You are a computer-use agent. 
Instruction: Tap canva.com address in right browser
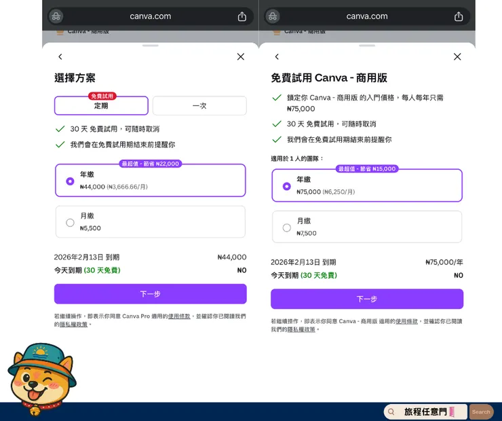(x=367, y=16)
